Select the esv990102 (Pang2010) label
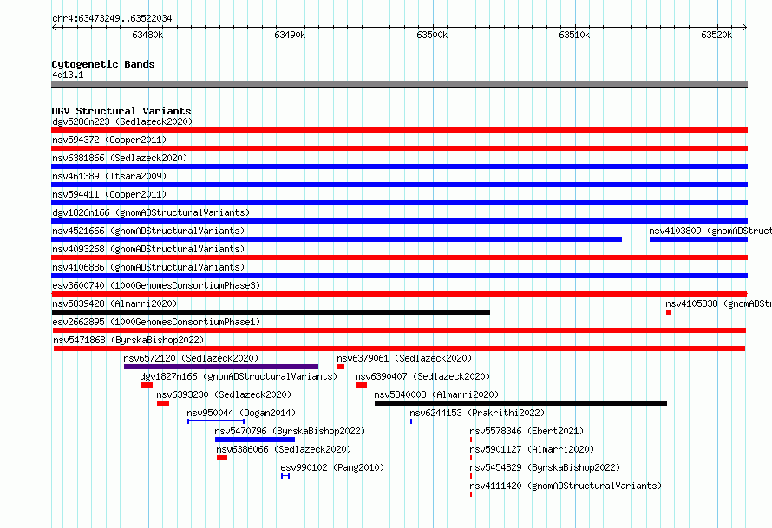772x528 pixels. point(332,467)
